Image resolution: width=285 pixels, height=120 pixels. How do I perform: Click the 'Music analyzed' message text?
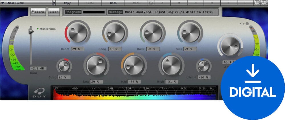point(169,12)
